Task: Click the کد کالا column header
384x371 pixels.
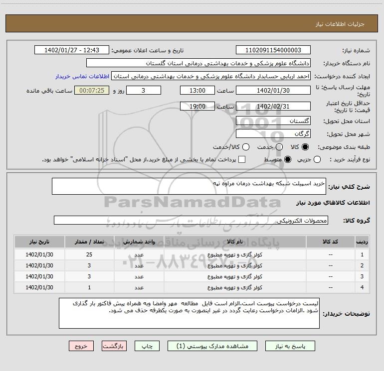Action: pyautogui.click(x=330, y=242)
